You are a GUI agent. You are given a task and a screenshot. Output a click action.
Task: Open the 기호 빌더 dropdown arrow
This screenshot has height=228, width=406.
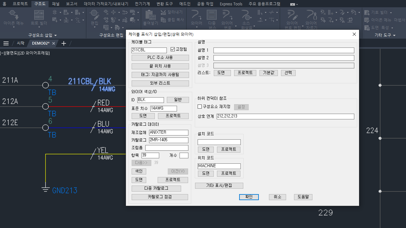[391, 13]
